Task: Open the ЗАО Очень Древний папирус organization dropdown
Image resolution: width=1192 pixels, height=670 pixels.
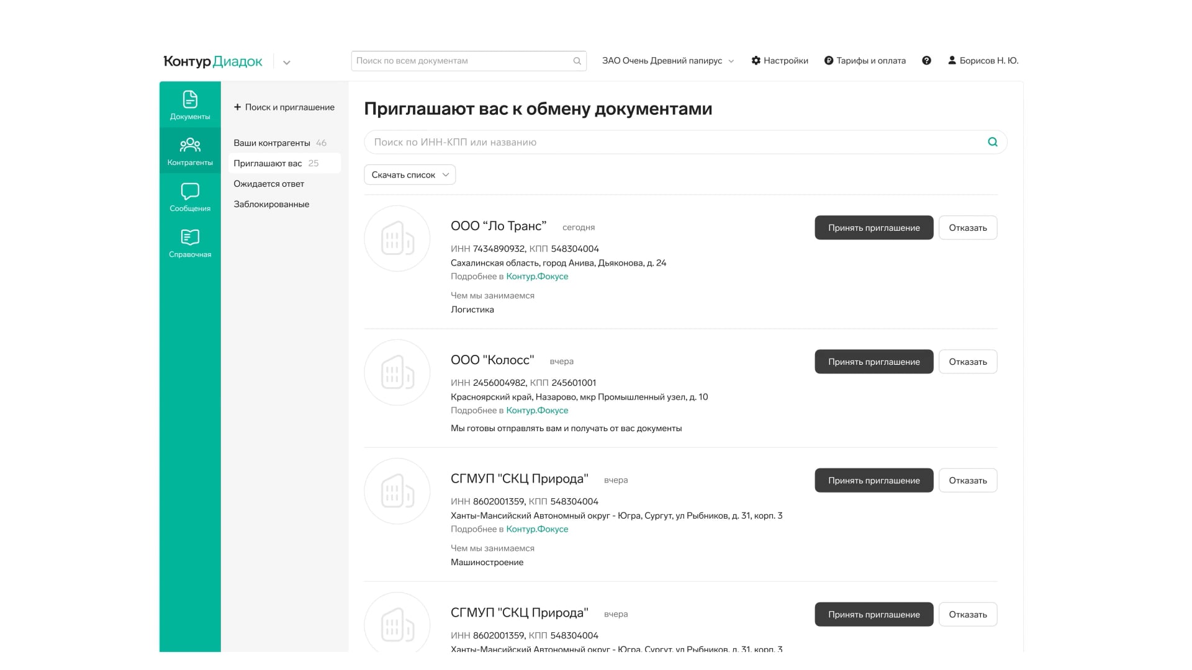Action: pyautogui.click(x=668, y=61)
